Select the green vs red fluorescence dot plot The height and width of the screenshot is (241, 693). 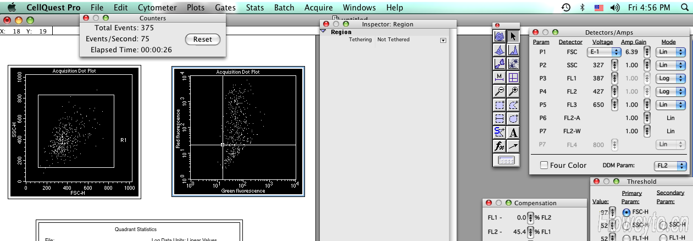238,132
